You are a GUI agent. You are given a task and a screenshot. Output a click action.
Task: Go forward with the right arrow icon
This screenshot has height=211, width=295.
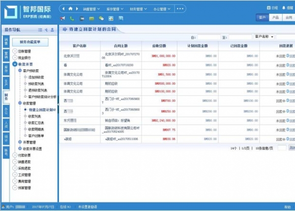point(77,9)
